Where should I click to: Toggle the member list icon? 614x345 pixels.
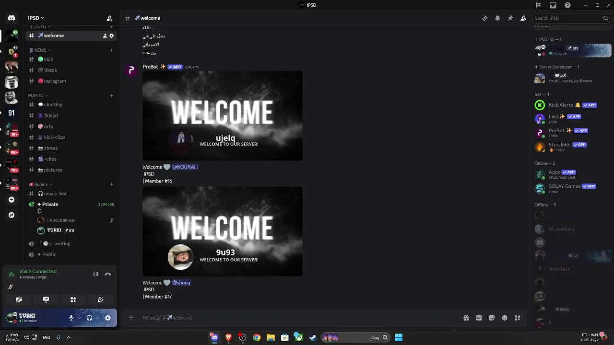coord(523,18)
